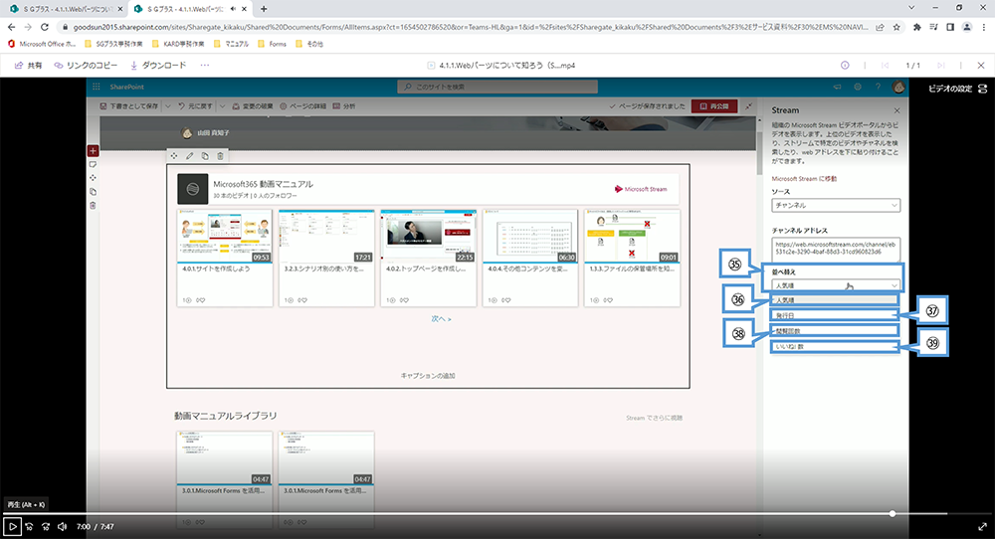Open Microsoft Office bookmark
Image resolution: width=995 pixels, height=539 pixels.
click(41, 44)
